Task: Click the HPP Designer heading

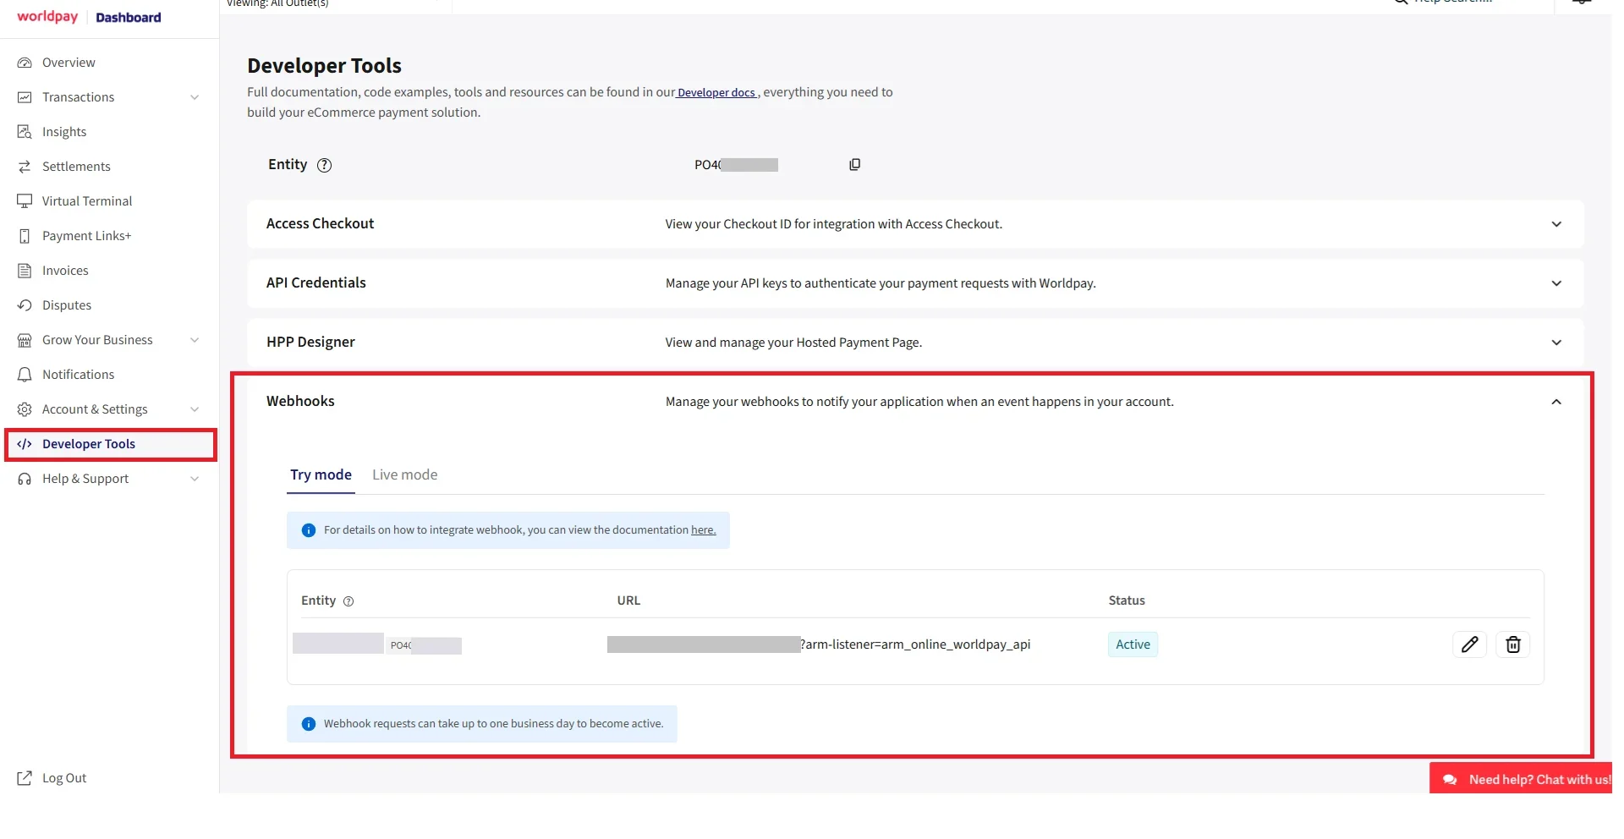Action: pos(310,343)
